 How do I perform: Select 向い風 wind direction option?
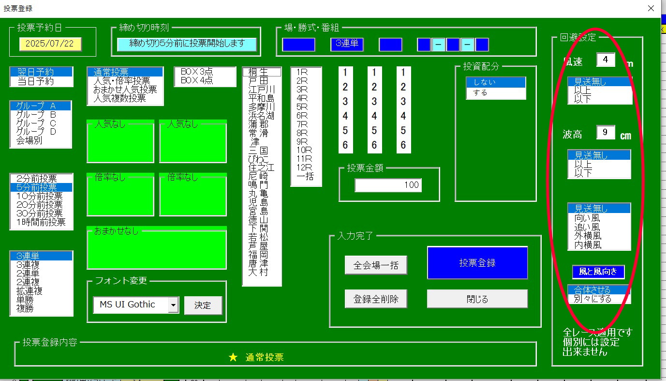599,218
